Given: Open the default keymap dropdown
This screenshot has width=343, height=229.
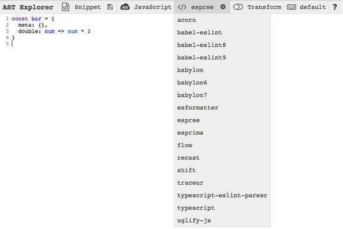Looking at the screenshot, I should coord(312,7).
